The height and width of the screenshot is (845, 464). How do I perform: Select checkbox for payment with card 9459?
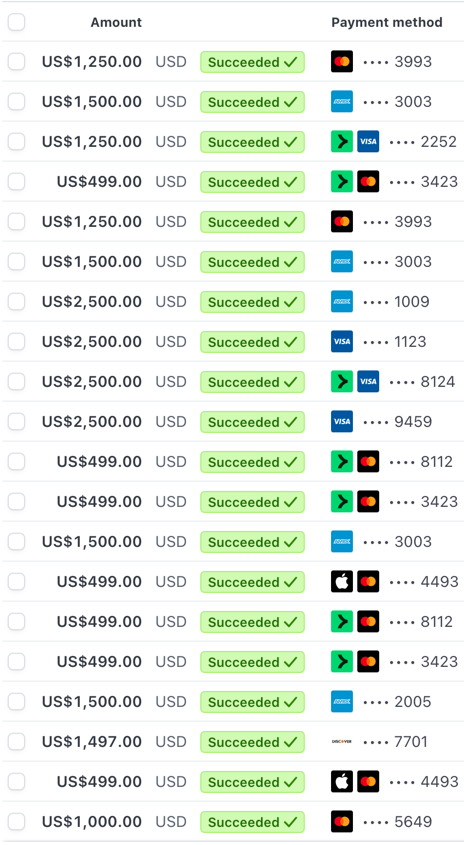(x=16, y=421)
